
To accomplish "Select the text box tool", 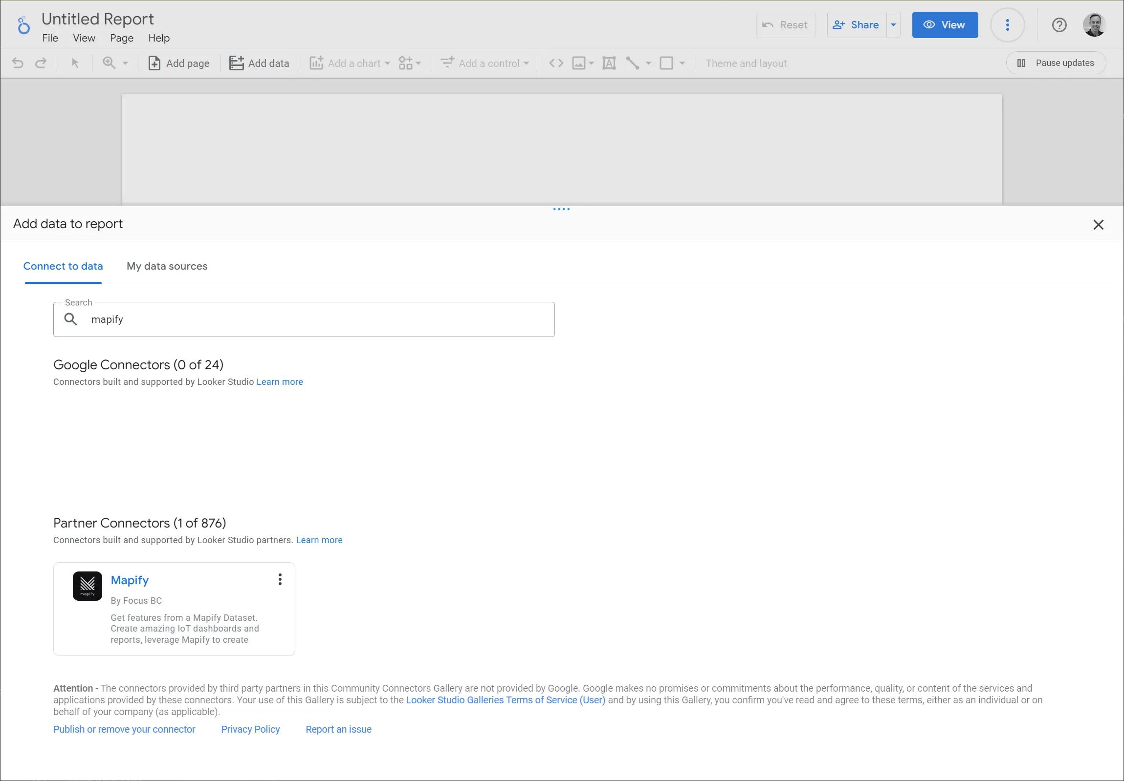I will point(609,63).
